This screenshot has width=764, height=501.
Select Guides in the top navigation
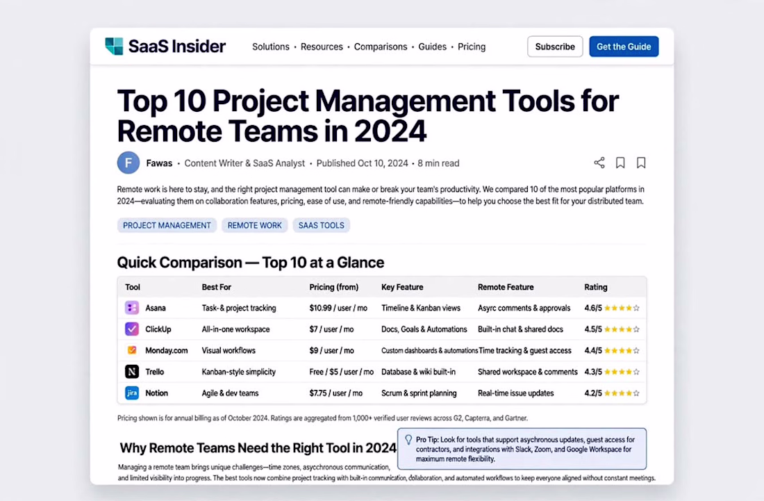(432, 47)
